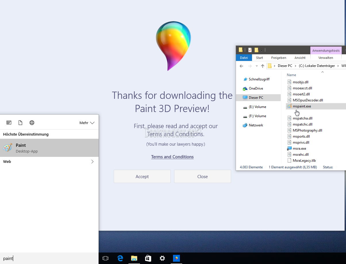Select the MSOpusDecoder.dll file
Image resolution: width=346 pixels, height=264 pixels.
(x=308, y=100)
